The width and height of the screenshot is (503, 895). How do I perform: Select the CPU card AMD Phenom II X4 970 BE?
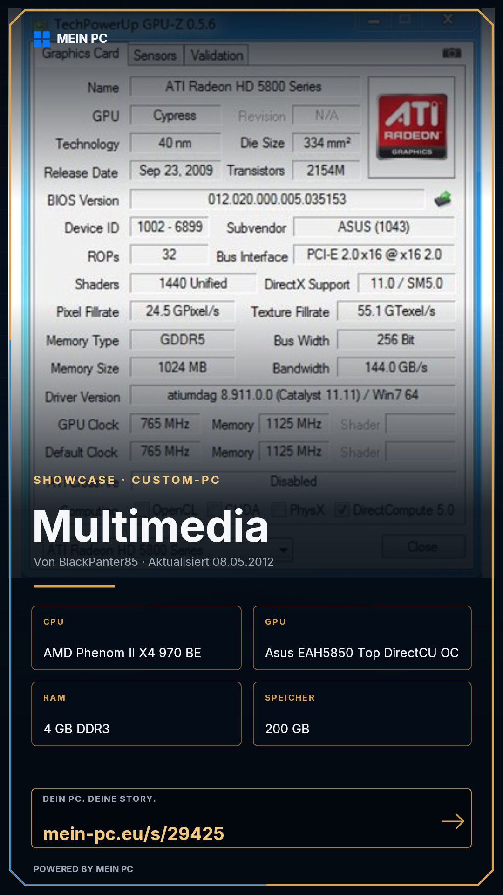[x=136, y=638]
